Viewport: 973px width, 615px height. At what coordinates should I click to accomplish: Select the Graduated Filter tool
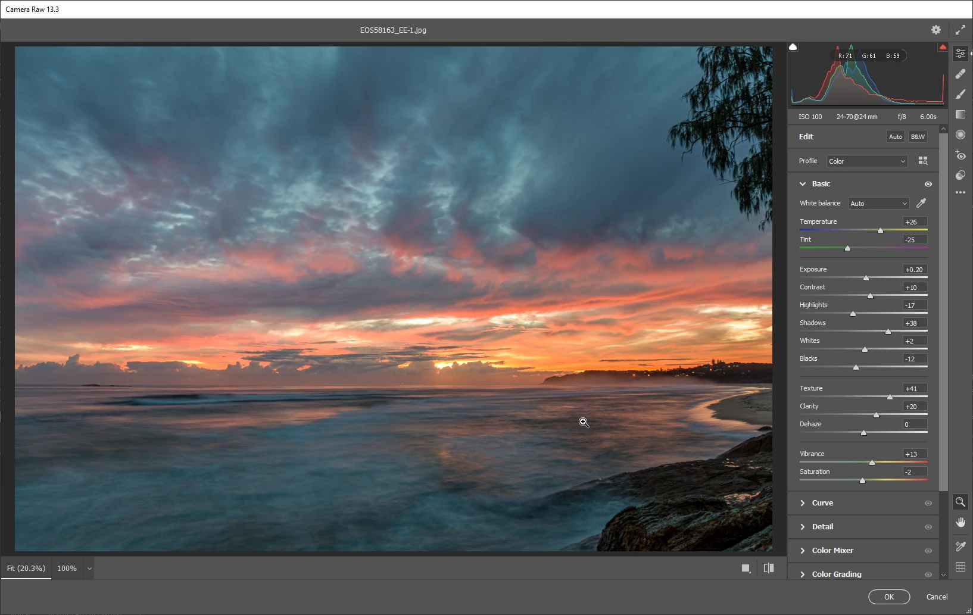(960, 114)
